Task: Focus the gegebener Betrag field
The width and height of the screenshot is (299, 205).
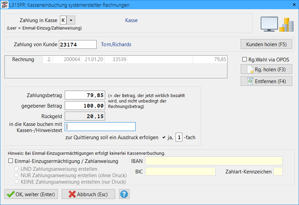Action: (85, 106)
